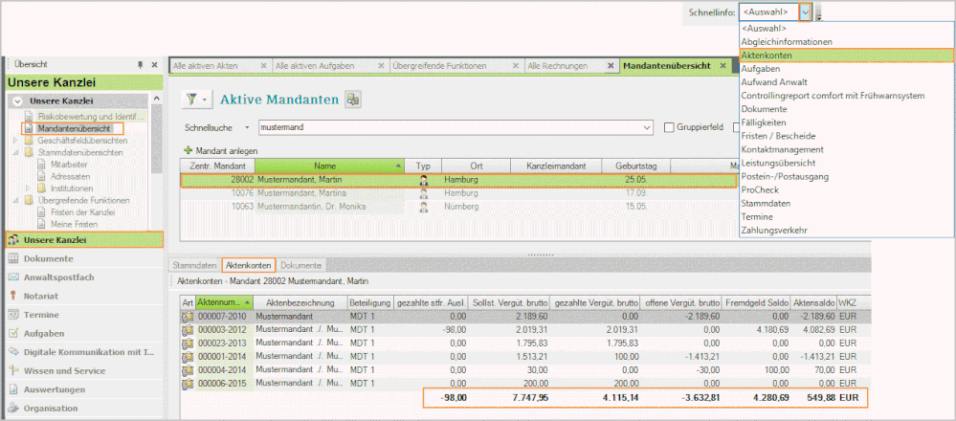The image size is (956, 421).
Task: Open Meine Fristen tree item
Action: point(75,224)
